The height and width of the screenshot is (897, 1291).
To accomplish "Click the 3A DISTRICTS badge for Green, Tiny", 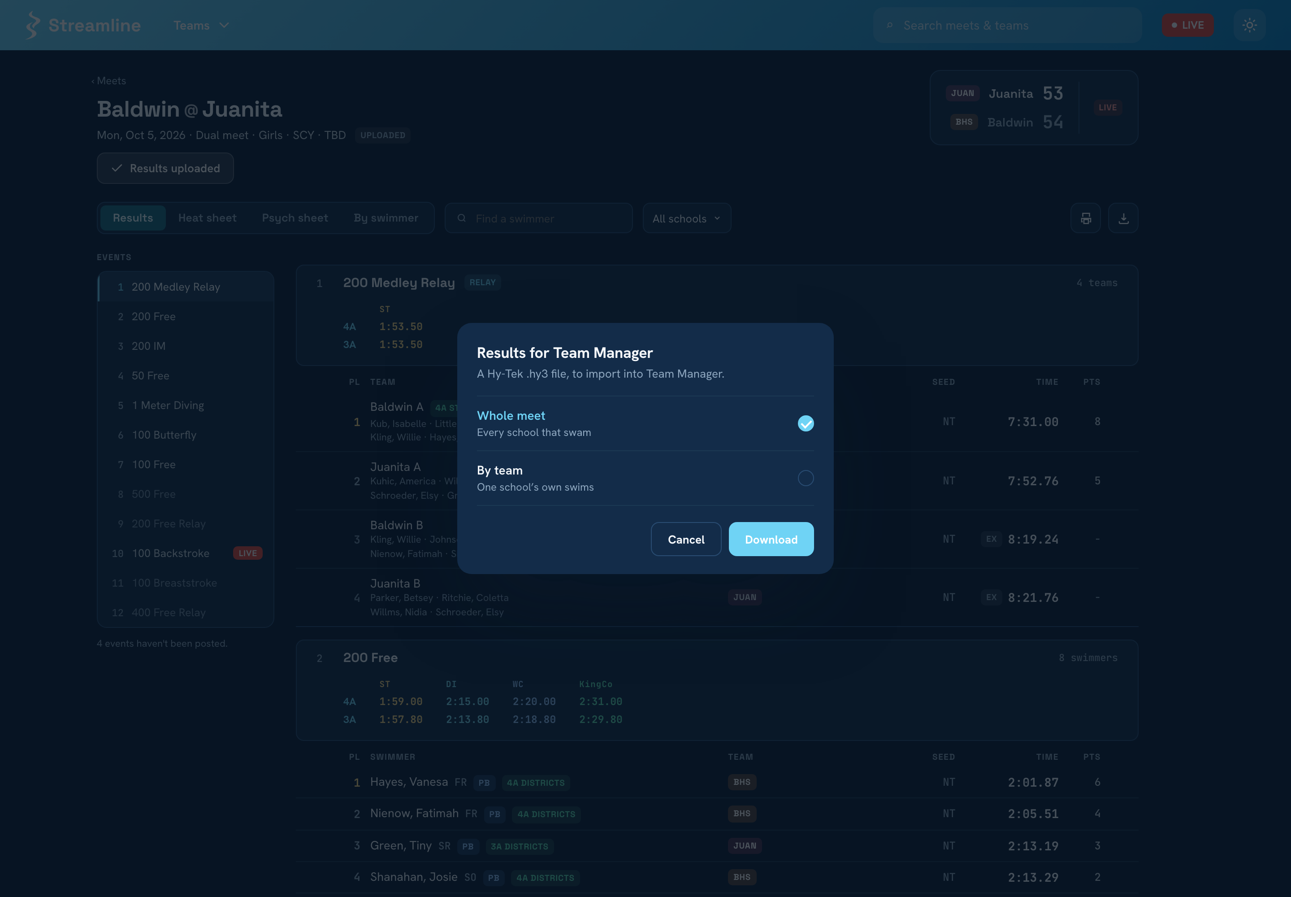I will pos(519,846).
